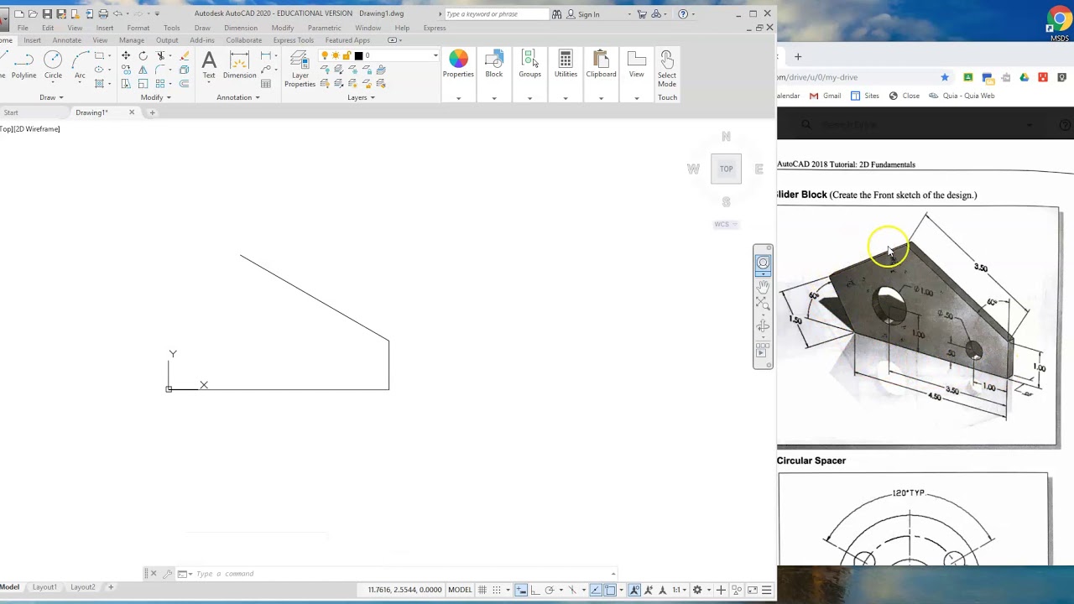Choose the Fillet tool
The image size is (1074, 604).
[160, 70]
